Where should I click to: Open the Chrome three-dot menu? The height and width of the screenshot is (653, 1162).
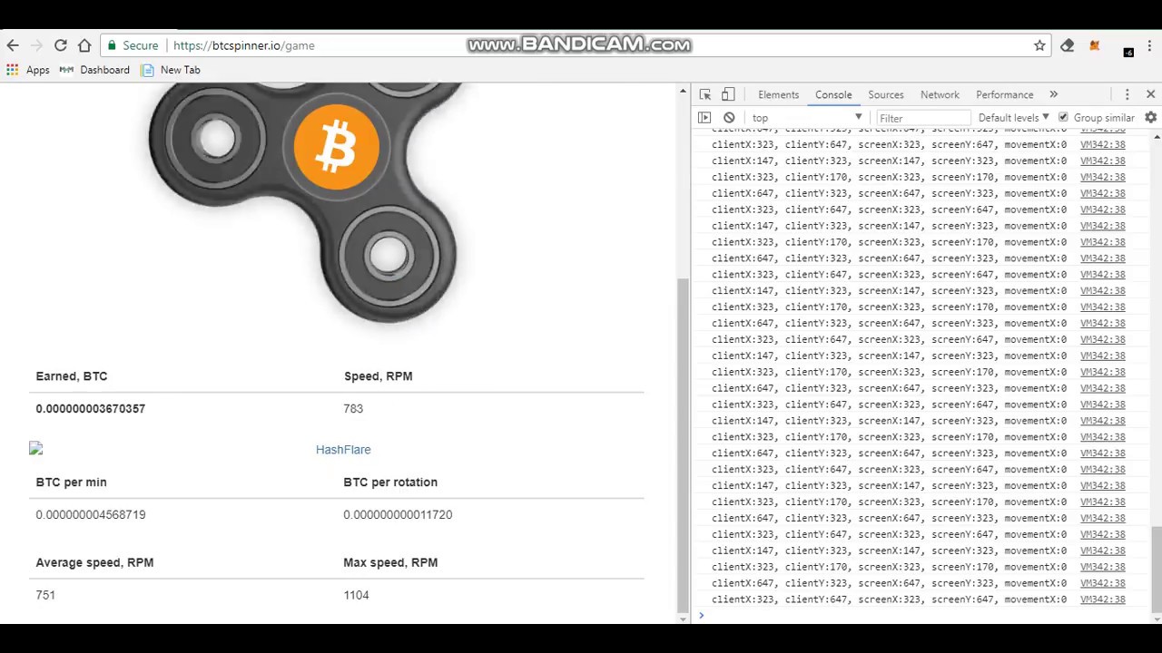(1149, 45)
